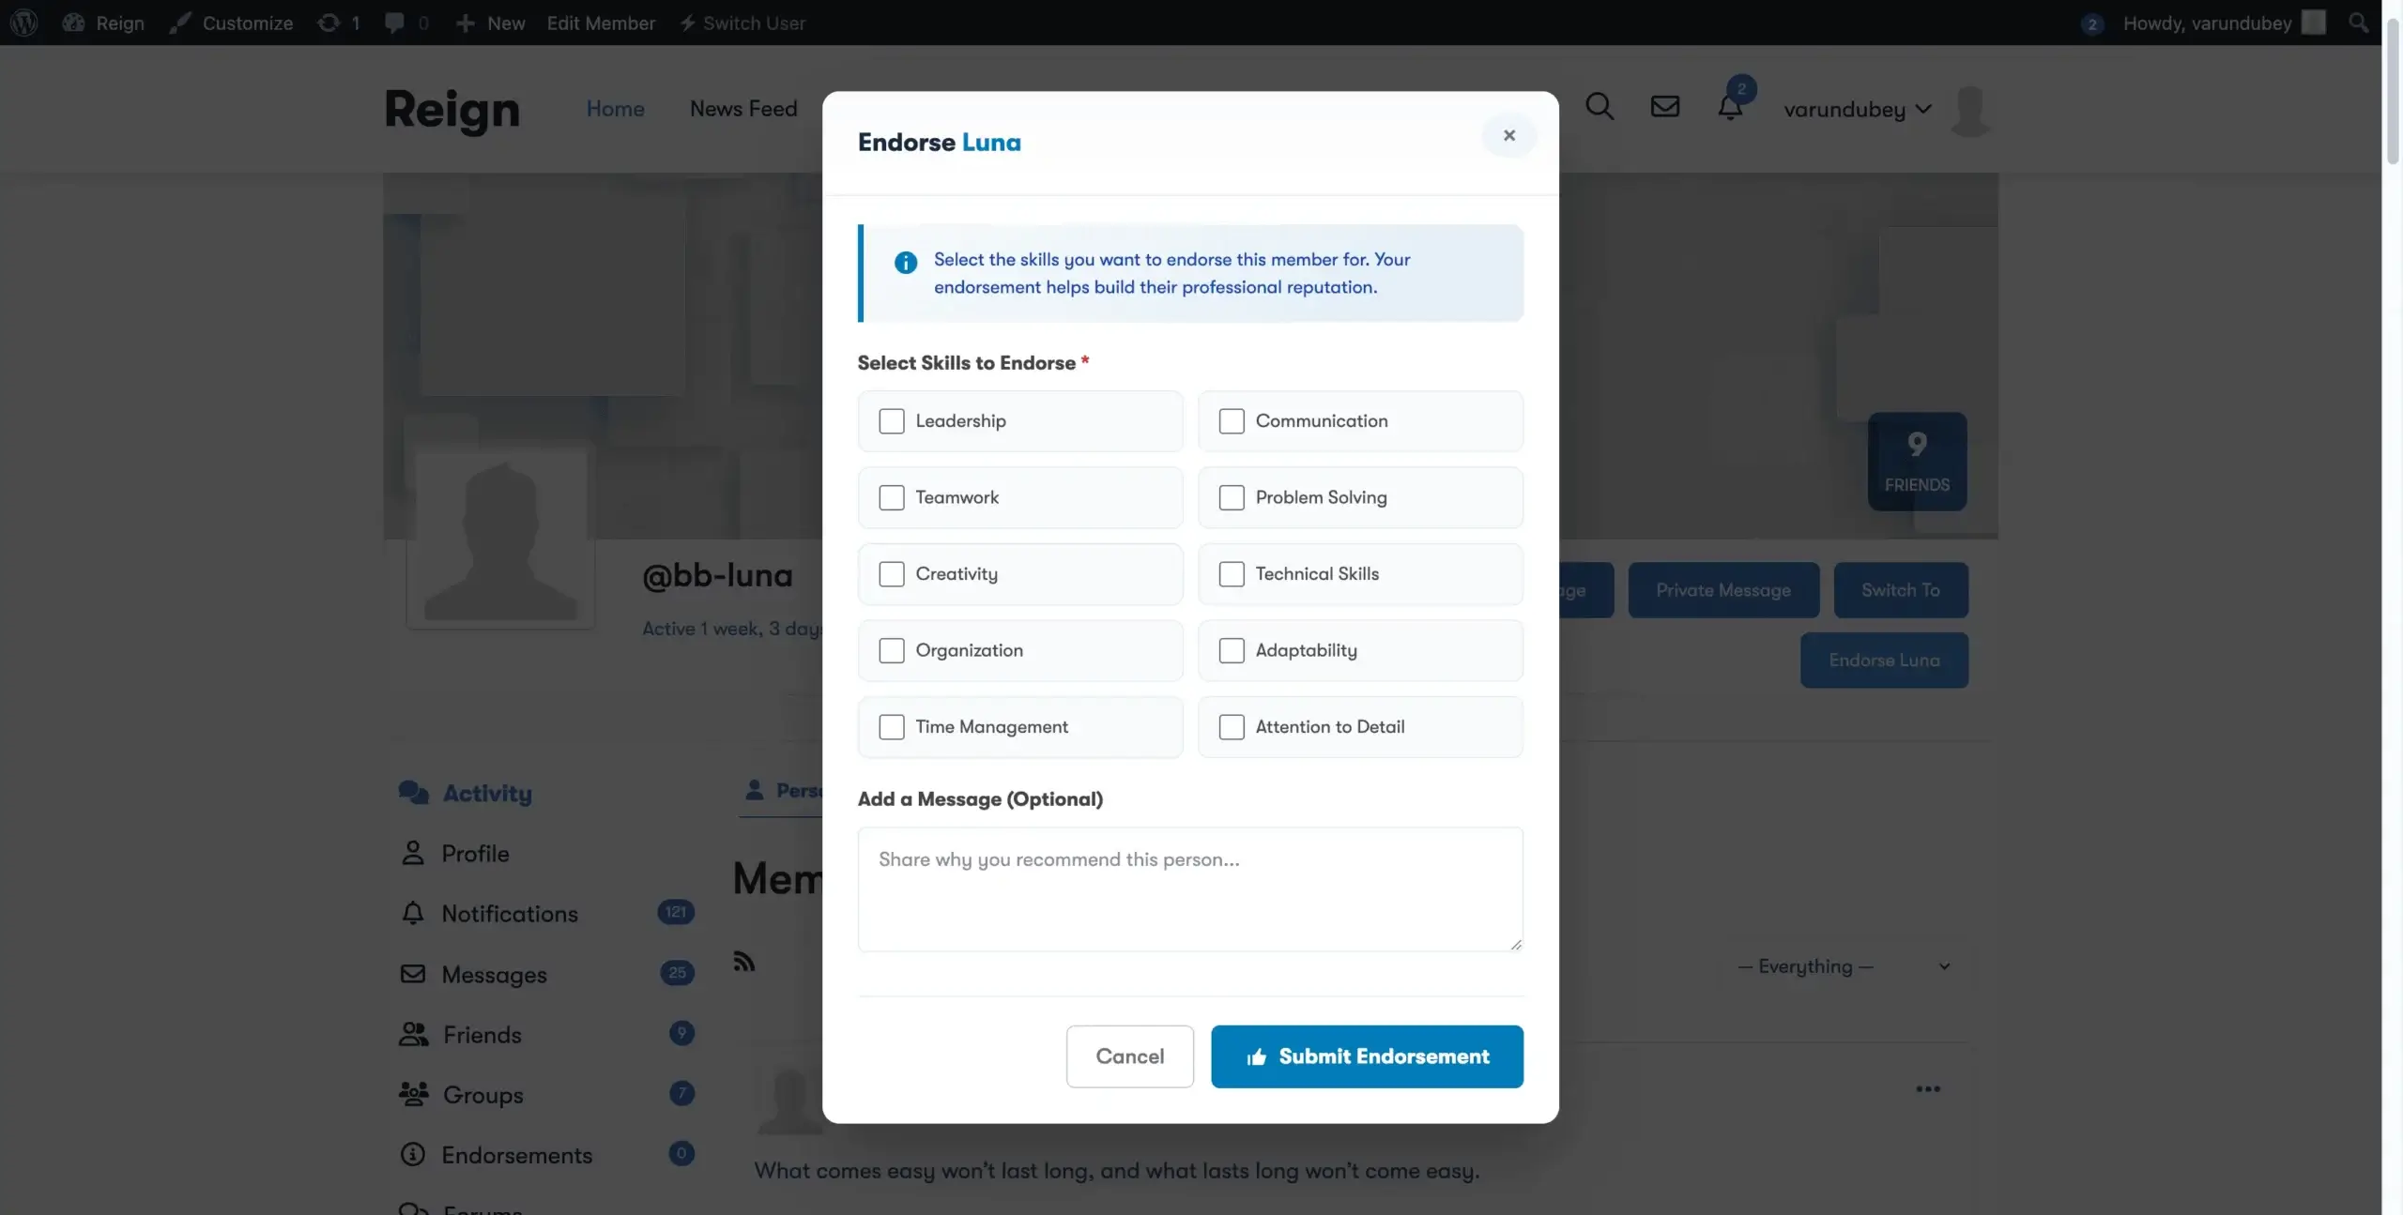Close the Endorse Luna dialog
The height and width of the screenshot is (1215, 2403).
tap(1508, 135)
